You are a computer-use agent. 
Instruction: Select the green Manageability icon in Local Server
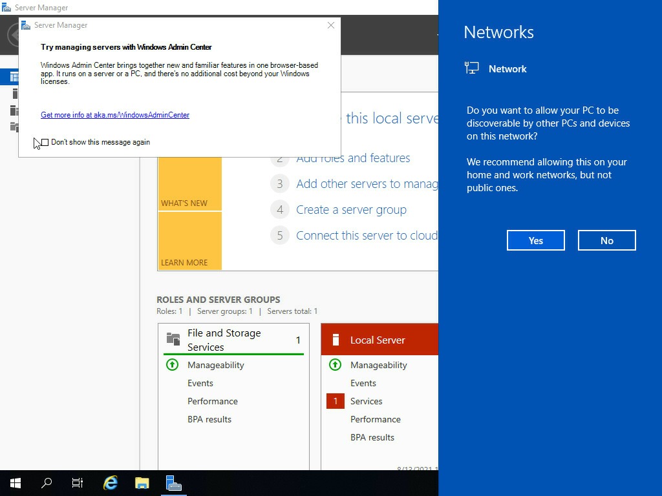click(336, 364)
